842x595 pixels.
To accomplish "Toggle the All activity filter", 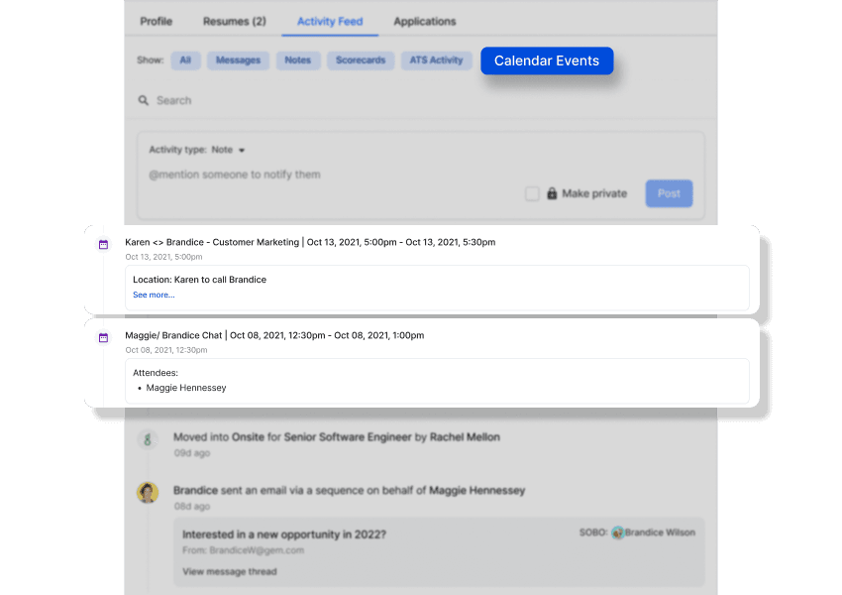I will [185, 60].
